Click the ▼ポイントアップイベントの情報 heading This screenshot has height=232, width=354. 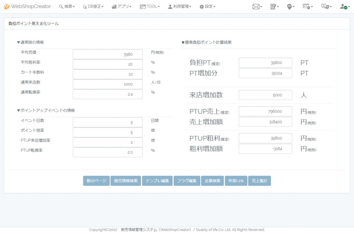pyautogui.click(x=46, y=110)
